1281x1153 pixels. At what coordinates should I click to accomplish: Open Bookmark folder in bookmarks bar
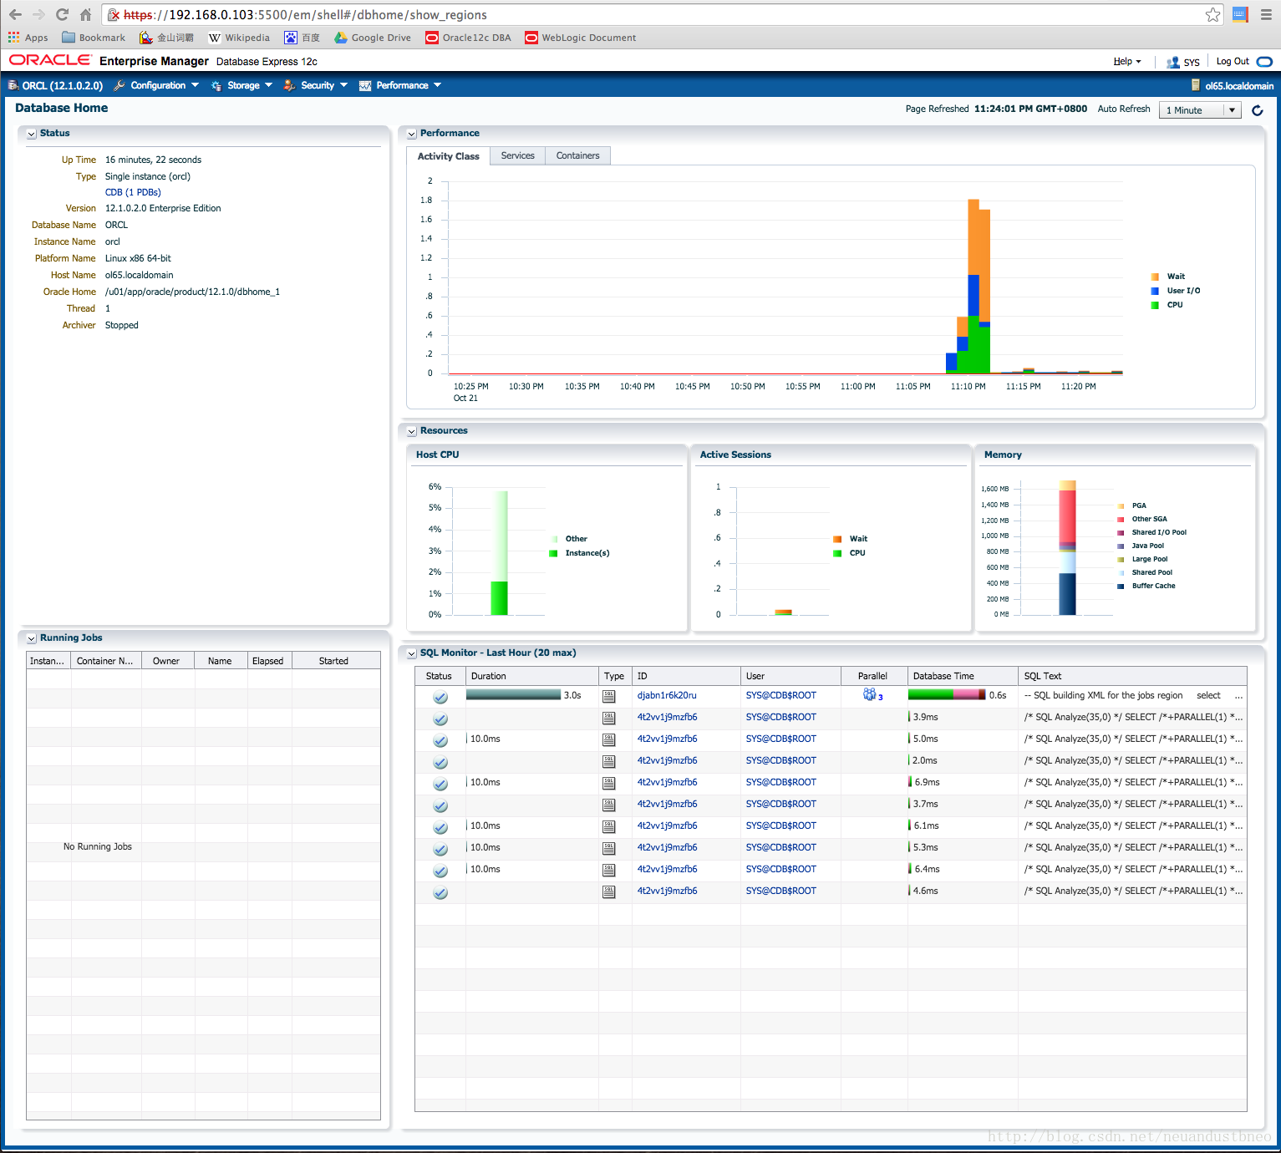coord(94,38)
